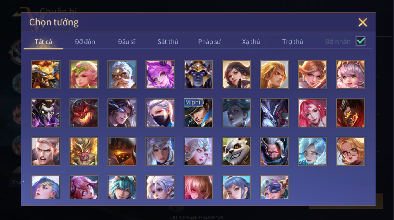The width and height of the screenshot is (394, 220).
Task: Choose the golden monkey king hero
Action: click(x=84, y=151)
